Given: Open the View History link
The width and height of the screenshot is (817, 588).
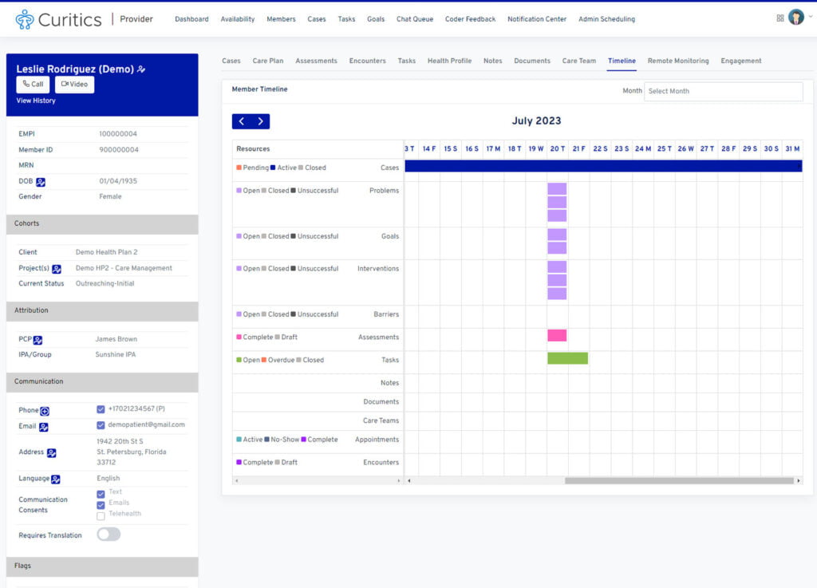Looking at the screenshot, I should point(36,101).
